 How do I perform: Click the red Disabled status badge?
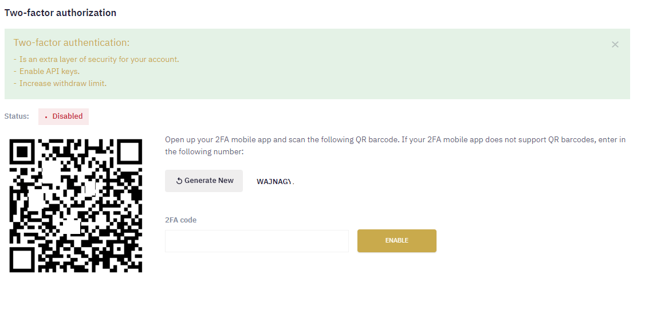point(64,116)
